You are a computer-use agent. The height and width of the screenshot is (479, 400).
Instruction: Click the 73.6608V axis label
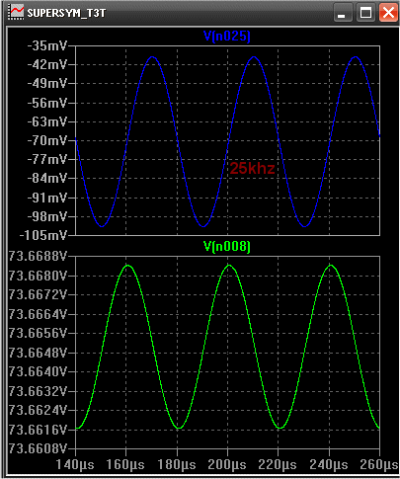pyautogui.click(x=38, y=448)
